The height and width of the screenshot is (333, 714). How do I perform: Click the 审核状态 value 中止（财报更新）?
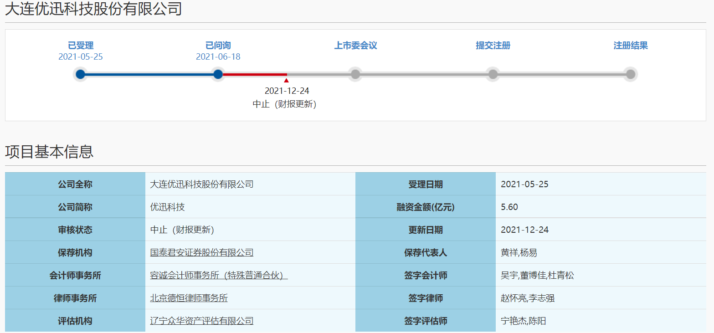pos(182,230)
